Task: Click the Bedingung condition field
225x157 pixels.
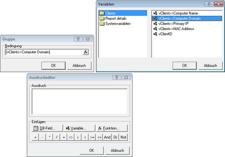Action: [44, 52]
